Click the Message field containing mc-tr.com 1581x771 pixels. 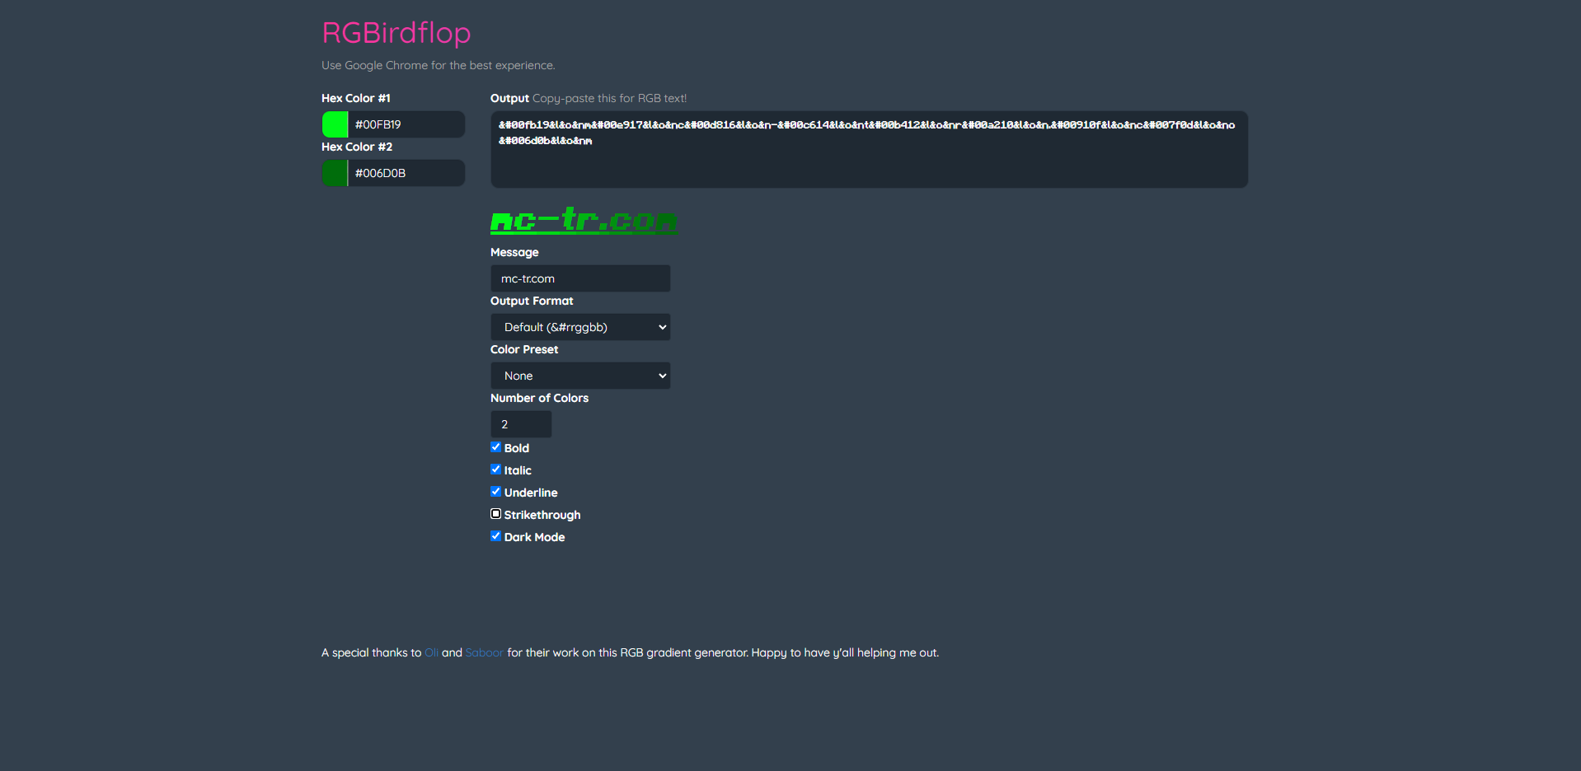click(x=580, y=278)
